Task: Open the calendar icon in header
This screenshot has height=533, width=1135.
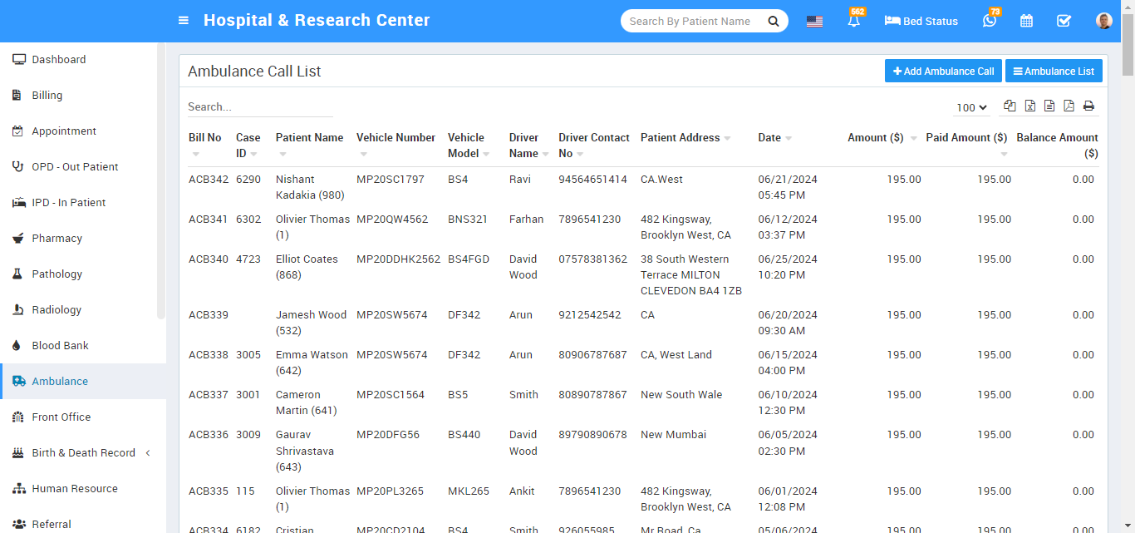Action: click(1027, 22)
